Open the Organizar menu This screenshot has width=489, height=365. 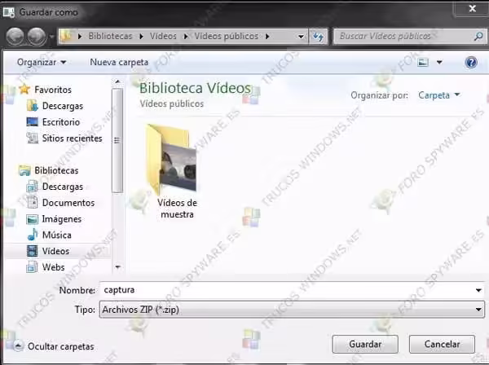pos(42,63)
